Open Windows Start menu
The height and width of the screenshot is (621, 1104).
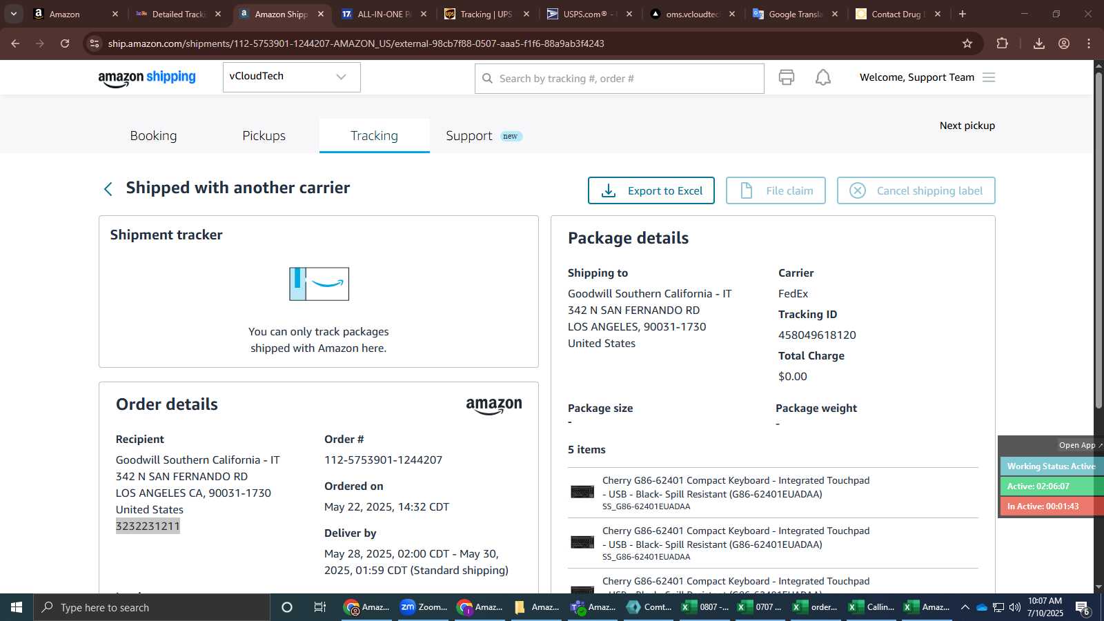tap(17, 607)
